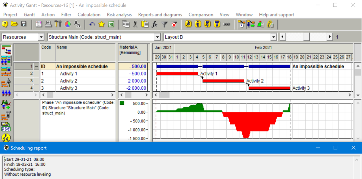This screenshot has width=362, height=179.
Task: Open the Calculation menu
Action: pos(89,15)
